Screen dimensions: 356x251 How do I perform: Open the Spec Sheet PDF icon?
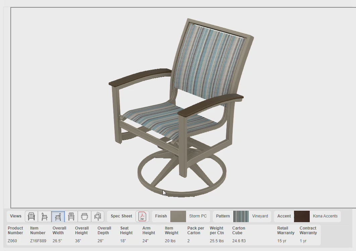coord(142,216)
